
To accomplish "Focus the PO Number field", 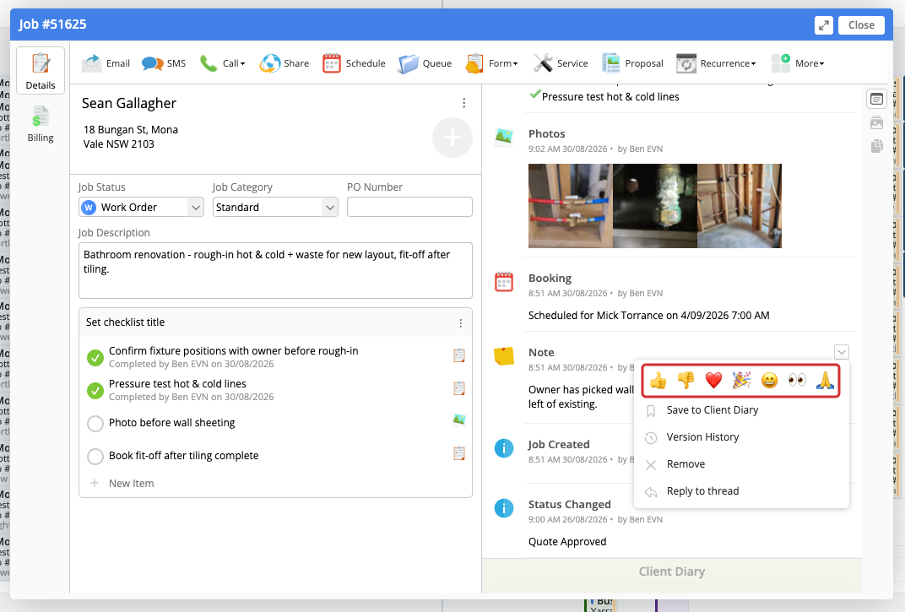I will coord(409,208).
